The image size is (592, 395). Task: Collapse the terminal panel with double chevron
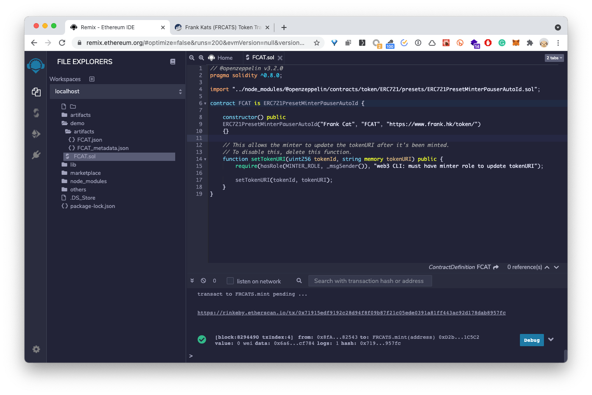coord(192,281)
